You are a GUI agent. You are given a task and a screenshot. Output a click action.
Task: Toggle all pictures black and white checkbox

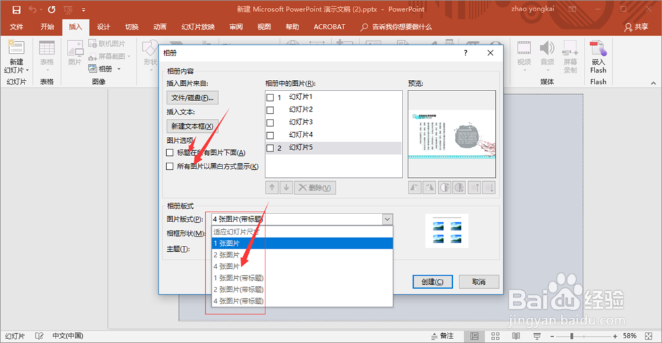click(x=169, y=167)
